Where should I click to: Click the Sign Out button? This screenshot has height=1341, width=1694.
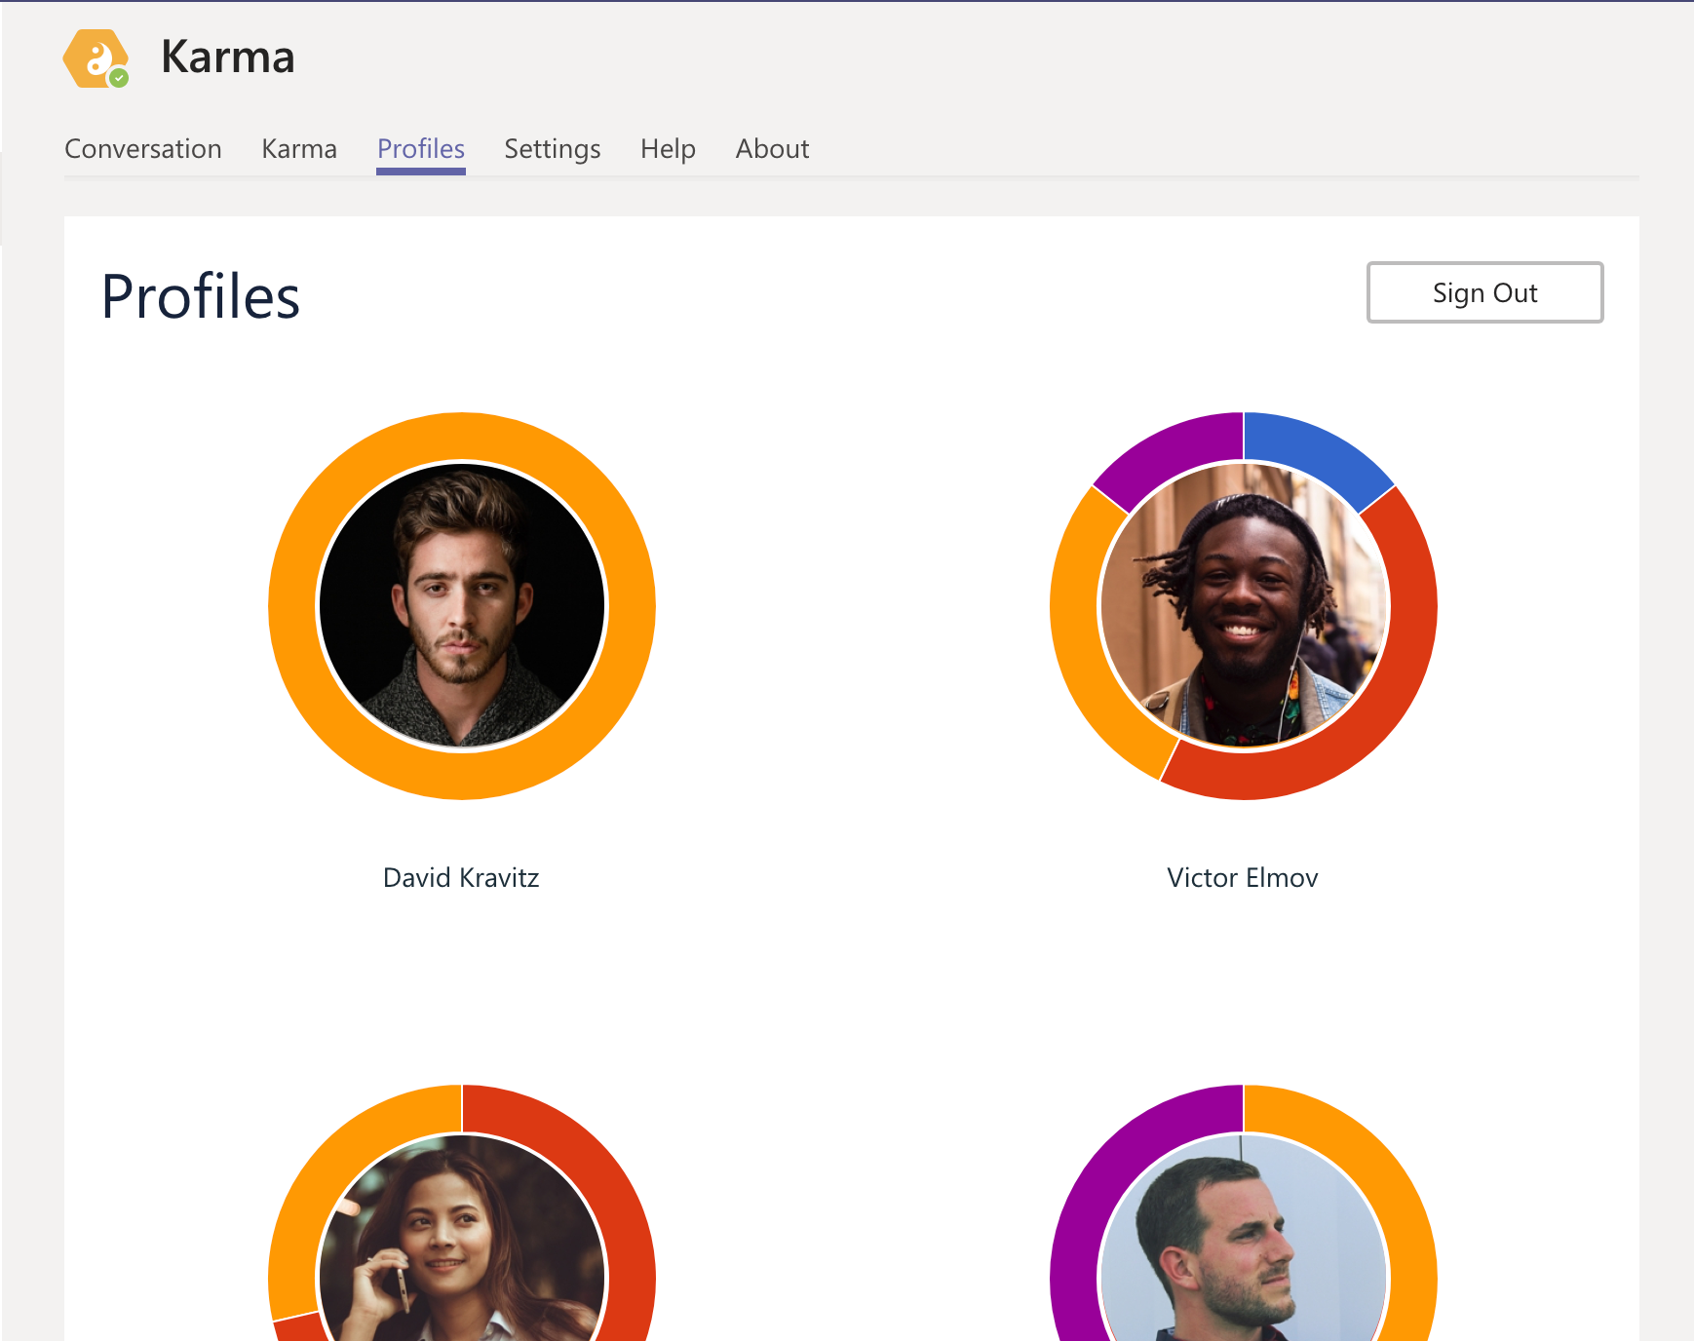click(1483, 292)
